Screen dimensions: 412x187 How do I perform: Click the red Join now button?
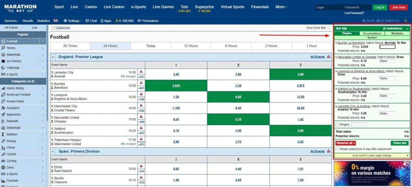pos(398,7)
